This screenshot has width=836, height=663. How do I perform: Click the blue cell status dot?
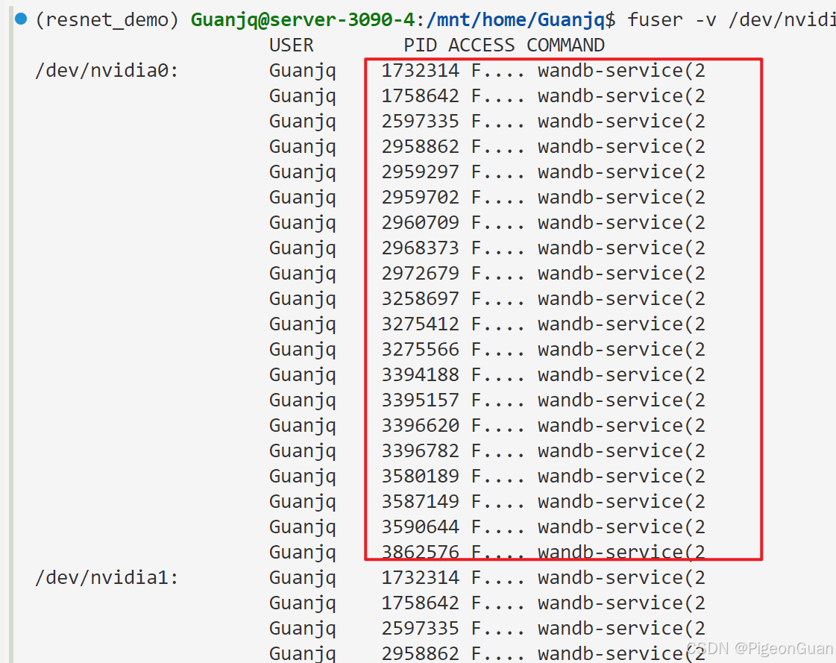click(x=21, y=19)
